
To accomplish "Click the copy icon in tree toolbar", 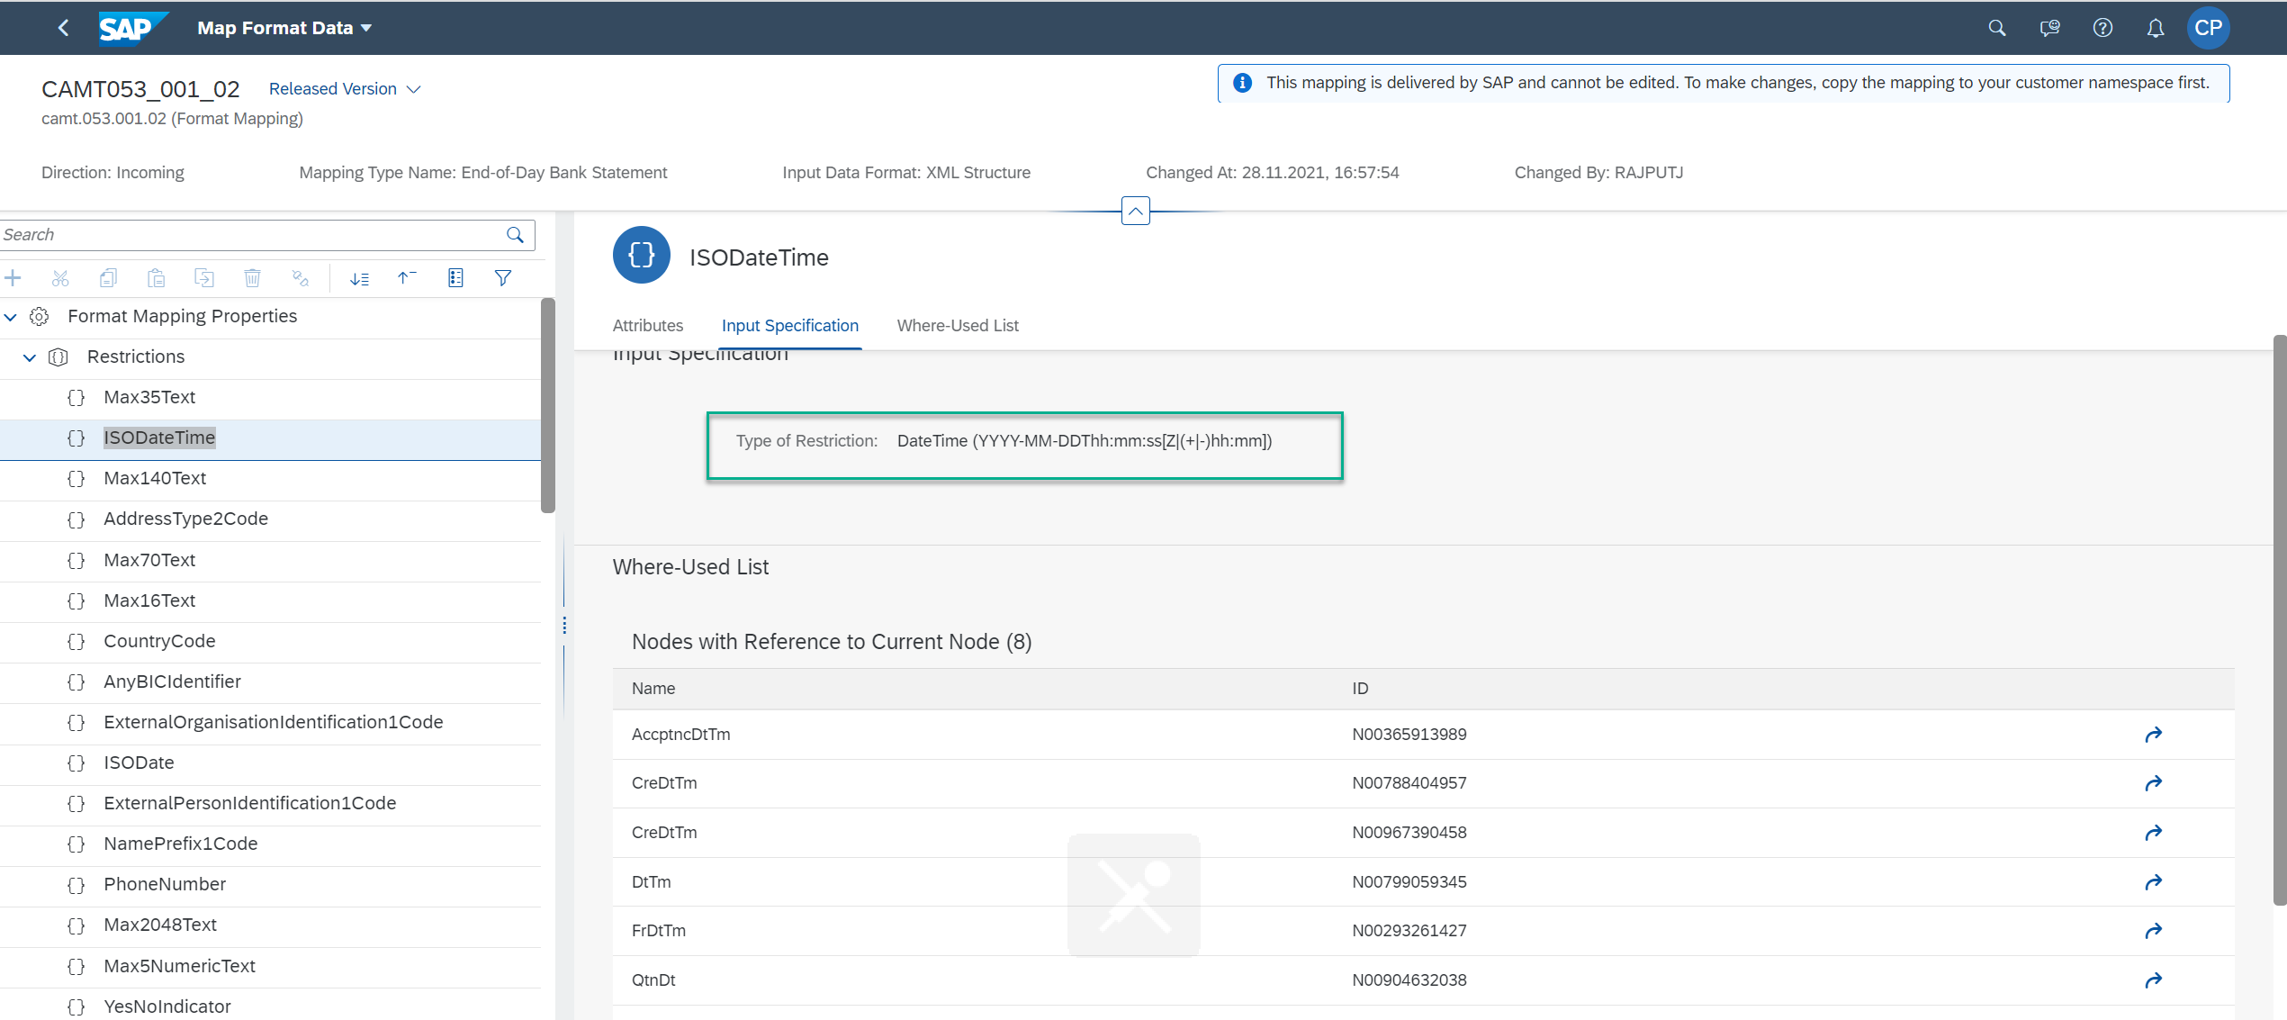I will coord(109,278).
